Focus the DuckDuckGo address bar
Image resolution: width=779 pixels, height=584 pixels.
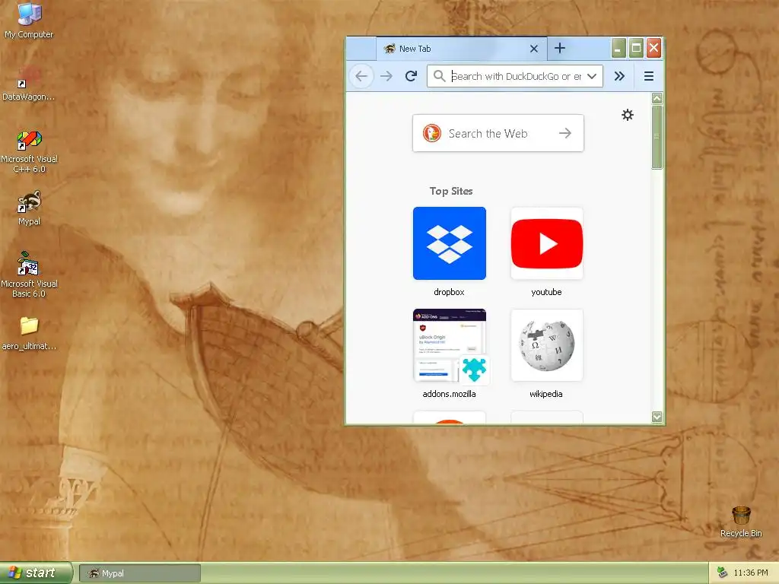[x=515, y=76]
